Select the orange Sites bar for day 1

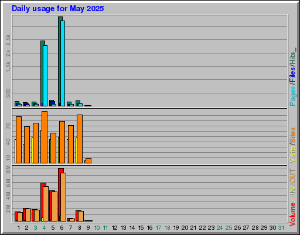point(19,140)
